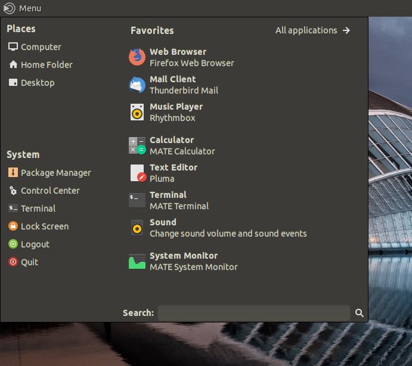Click the Ubuntu MATE logo on panel
The height and width of the screenshot is (366, 412).
point(9,8)
